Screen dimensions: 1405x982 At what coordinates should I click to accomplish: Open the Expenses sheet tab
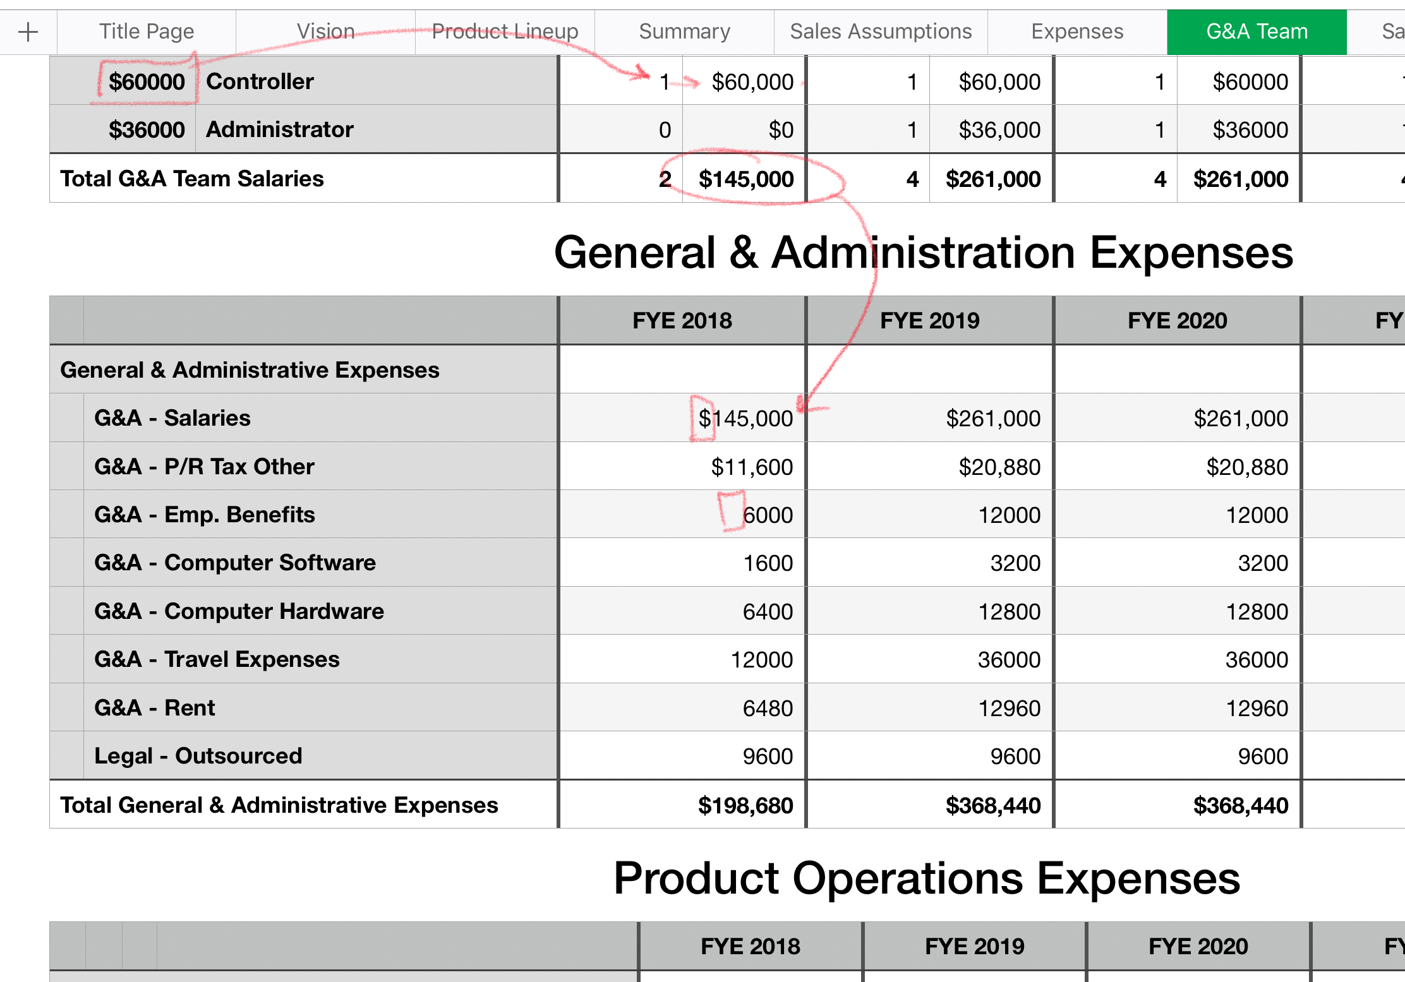1077,32
